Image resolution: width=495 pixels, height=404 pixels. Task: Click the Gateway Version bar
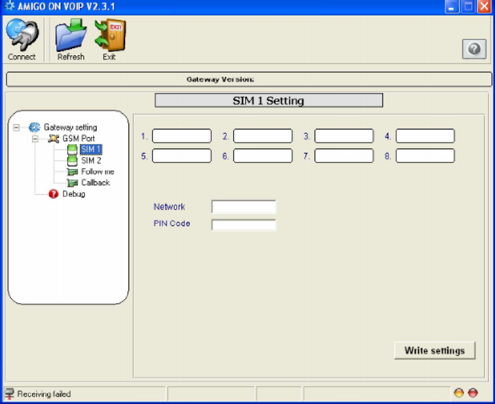click(249, 79)
